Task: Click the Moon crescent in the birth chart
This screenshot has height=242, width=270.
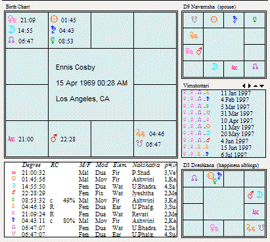Action: [x=11, y=30]
